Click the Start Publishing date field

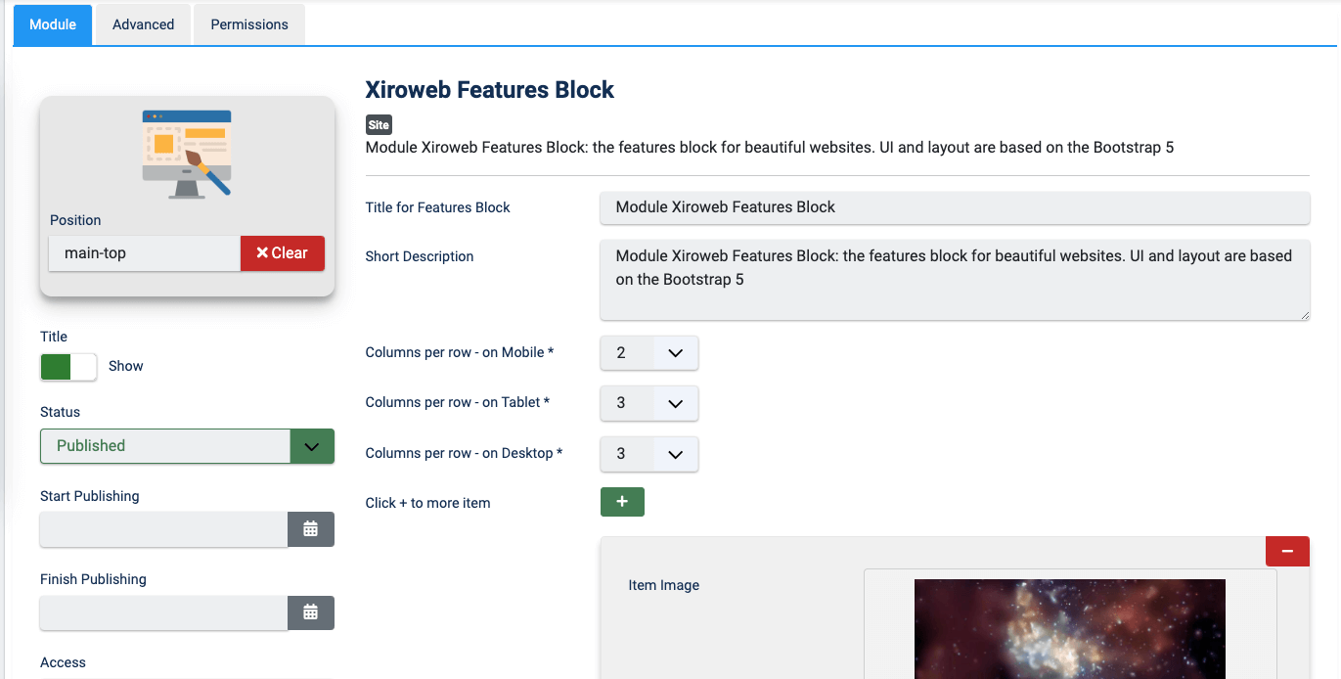[x=163, y=529]
